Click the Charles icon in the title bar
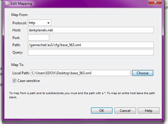 pyautogui.click(x=7, y=4)
